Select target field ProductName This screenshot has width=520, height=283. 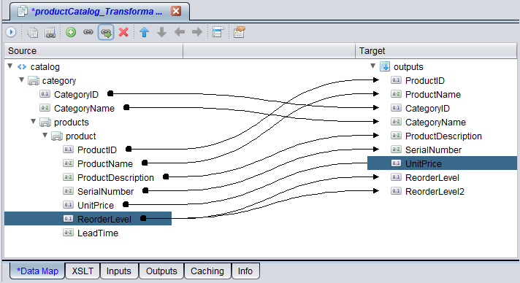(433, 95)
